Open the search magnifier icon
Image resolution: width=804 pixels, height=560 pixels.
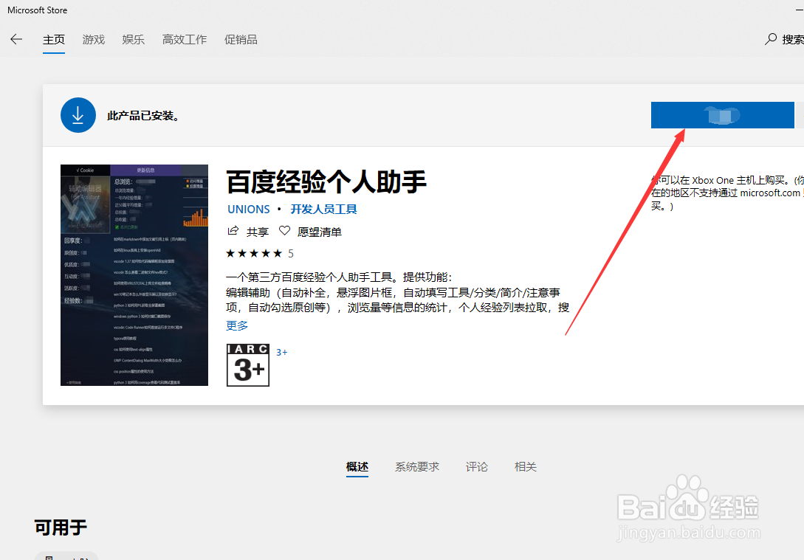770,39
